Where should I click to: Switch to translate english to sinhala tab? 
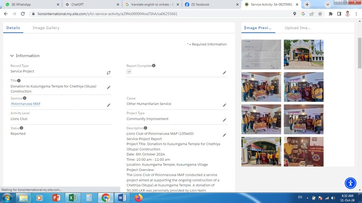[151, 4]
